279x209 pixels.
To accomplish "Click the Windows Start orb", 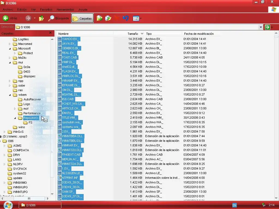I will pyautogui.click(x=8, y=205).
